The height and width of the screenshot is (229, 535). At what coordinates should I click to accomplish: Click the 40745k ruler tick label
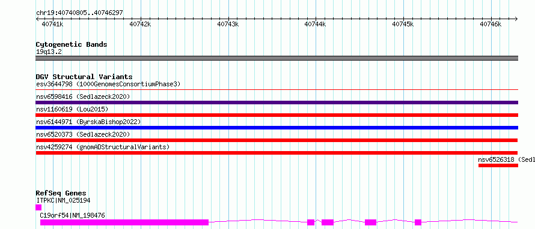point(403,24)
